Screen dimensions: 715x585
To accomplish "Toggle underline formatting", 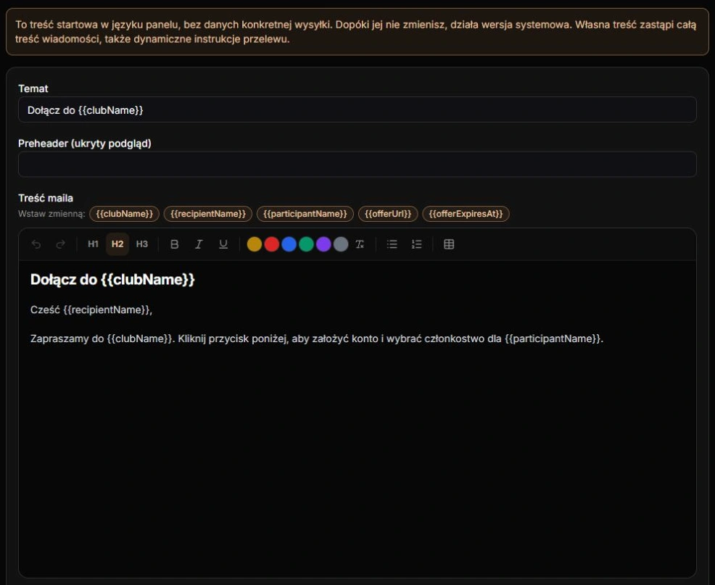I will 223,244.
